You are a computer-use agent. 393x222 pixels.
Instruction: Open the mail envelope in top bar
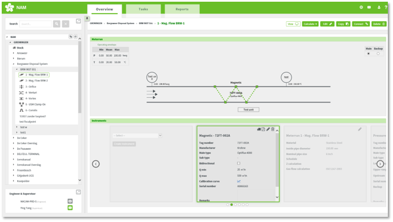369,7
